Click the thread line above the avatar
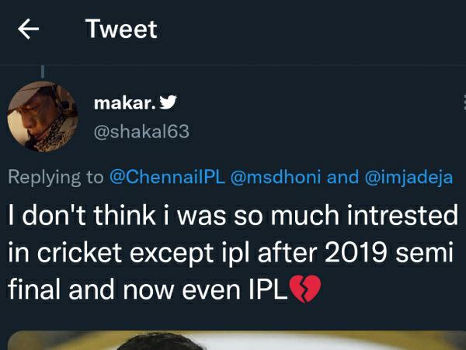Image resolution: width=466 pixels, height=350 pixels. click(x=42, y=72)
